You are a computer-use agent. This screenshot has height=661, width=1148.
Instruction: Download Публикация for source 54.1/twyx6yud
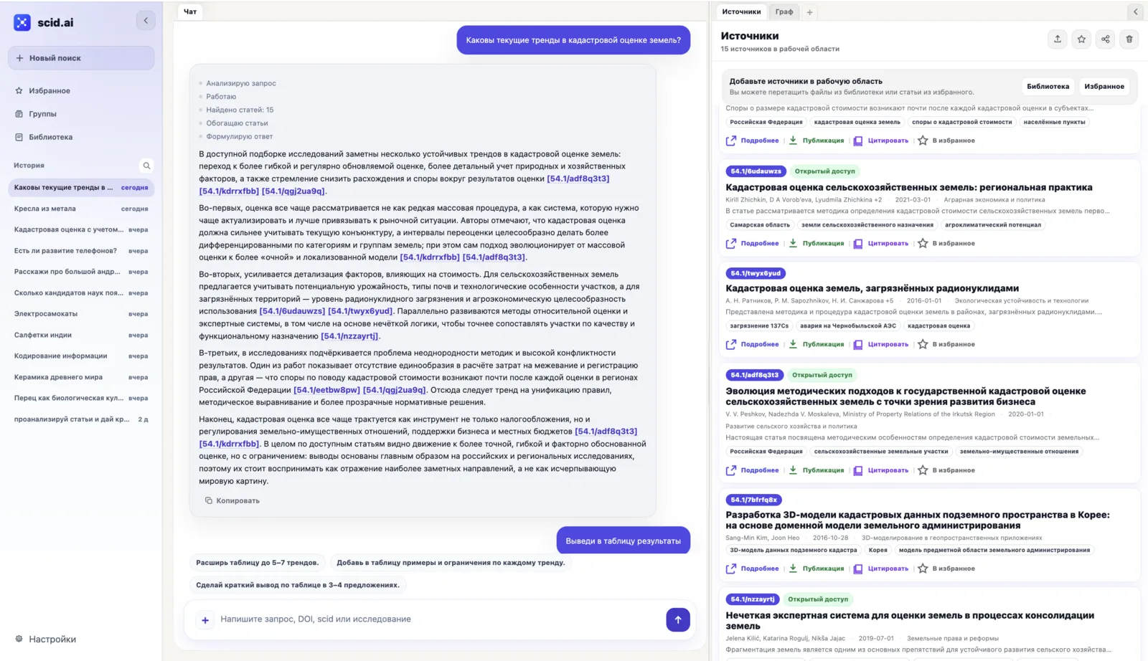point(817,345)
